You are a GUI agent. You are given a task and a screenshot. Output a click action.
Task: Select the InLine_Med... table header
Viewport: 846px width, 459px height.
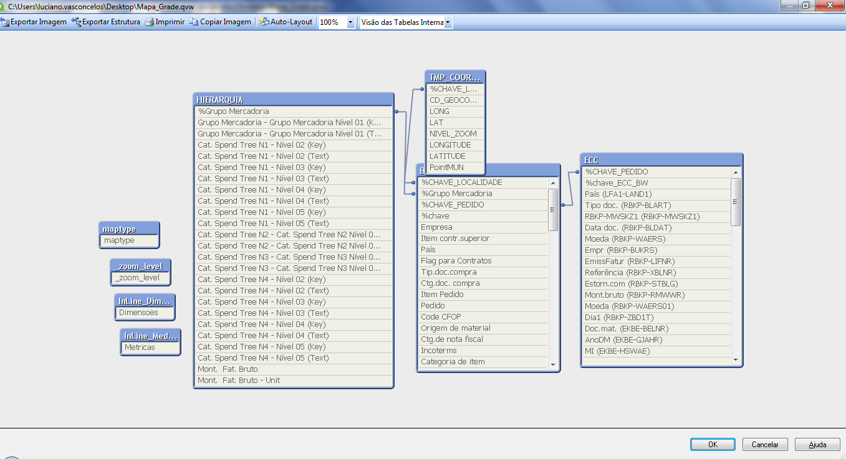[150, 336]
